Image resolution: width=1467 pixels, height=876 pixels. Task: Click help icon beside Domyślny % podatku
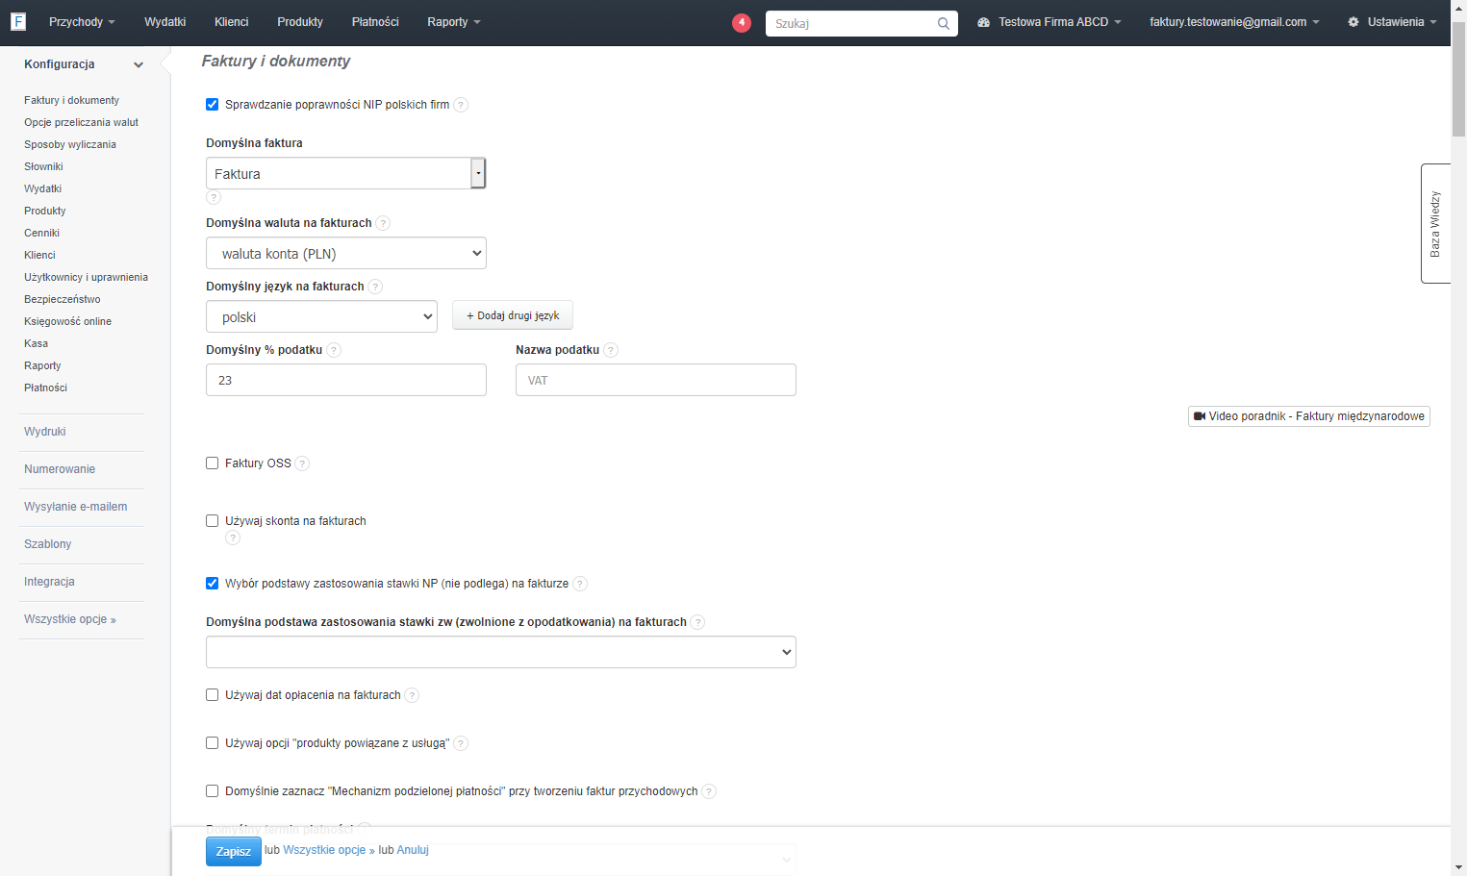point(334,350)
